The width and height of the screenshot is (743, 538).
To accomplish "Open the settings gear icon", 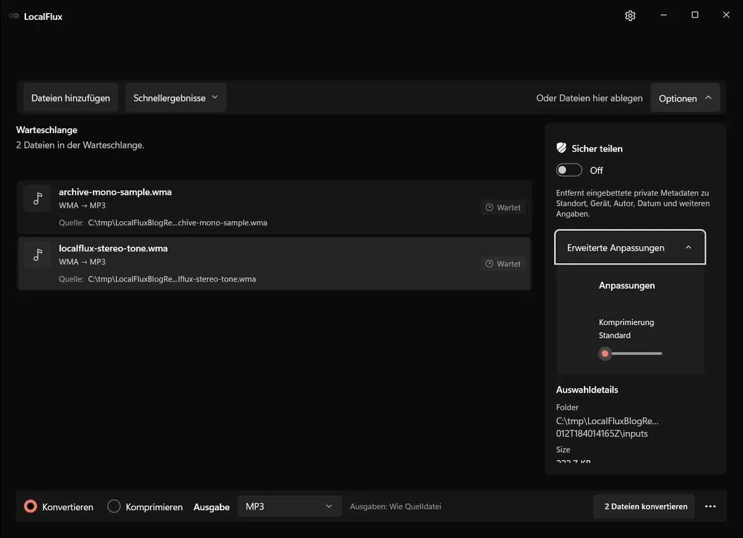I will pyautogui.click(x=630, y=15).
